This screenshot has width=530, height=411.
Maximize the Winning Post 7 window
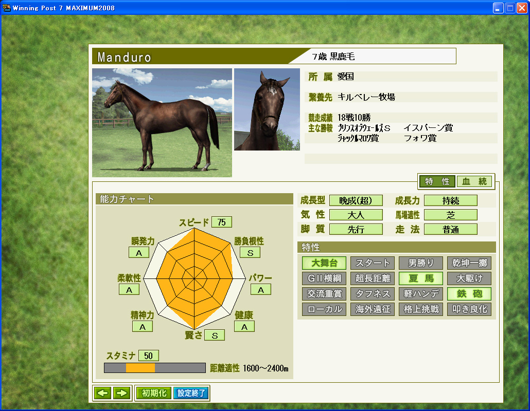(510, 8)
